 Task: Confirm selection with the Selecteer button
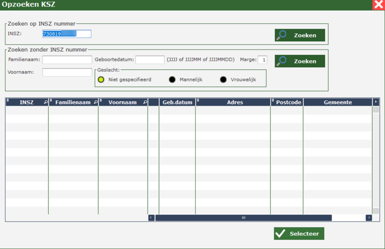[299, 234]
